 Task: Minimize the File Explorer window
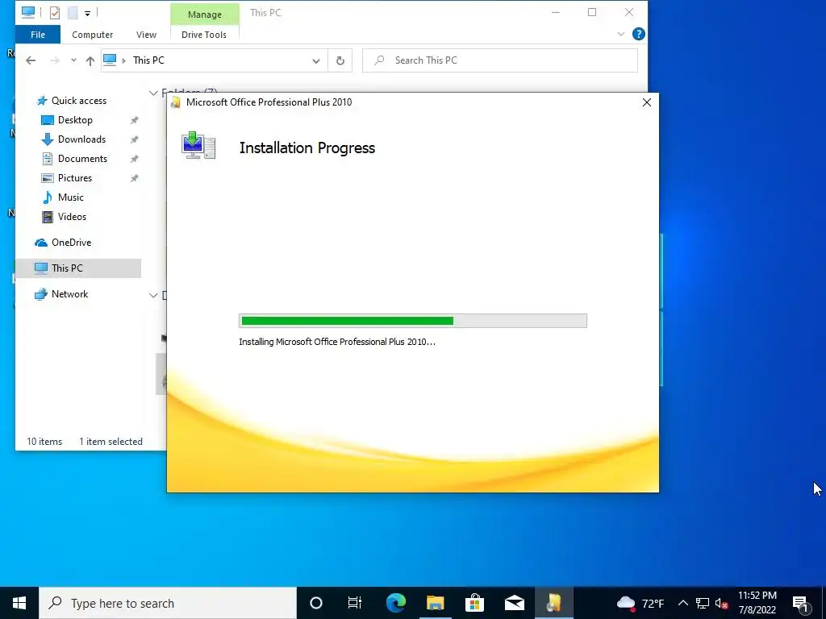(555, 12)
